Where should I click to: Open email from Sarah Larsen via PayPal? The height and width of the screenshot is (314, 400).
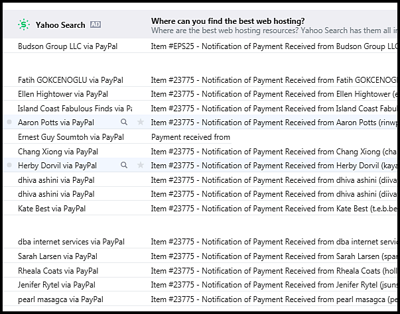(58, 256)
